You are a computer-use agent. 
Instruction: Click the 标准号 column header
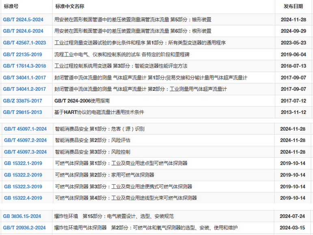[11, 7]
